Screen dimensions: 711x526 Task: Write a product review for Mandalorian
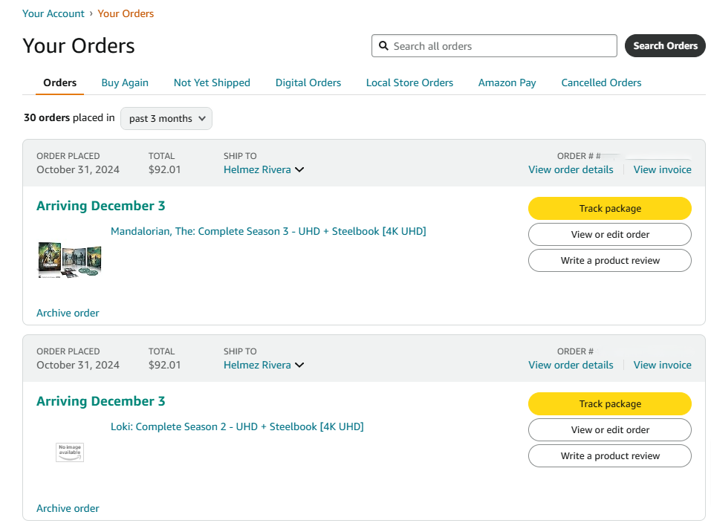tap(610, 260)
